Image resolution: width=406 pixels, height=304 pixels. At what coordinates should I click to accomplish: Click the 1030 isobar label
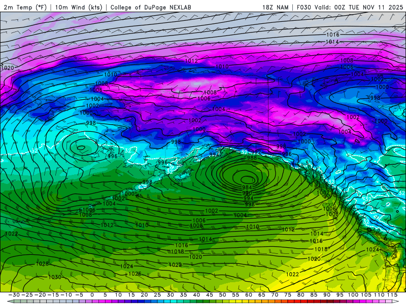(55, 277)
